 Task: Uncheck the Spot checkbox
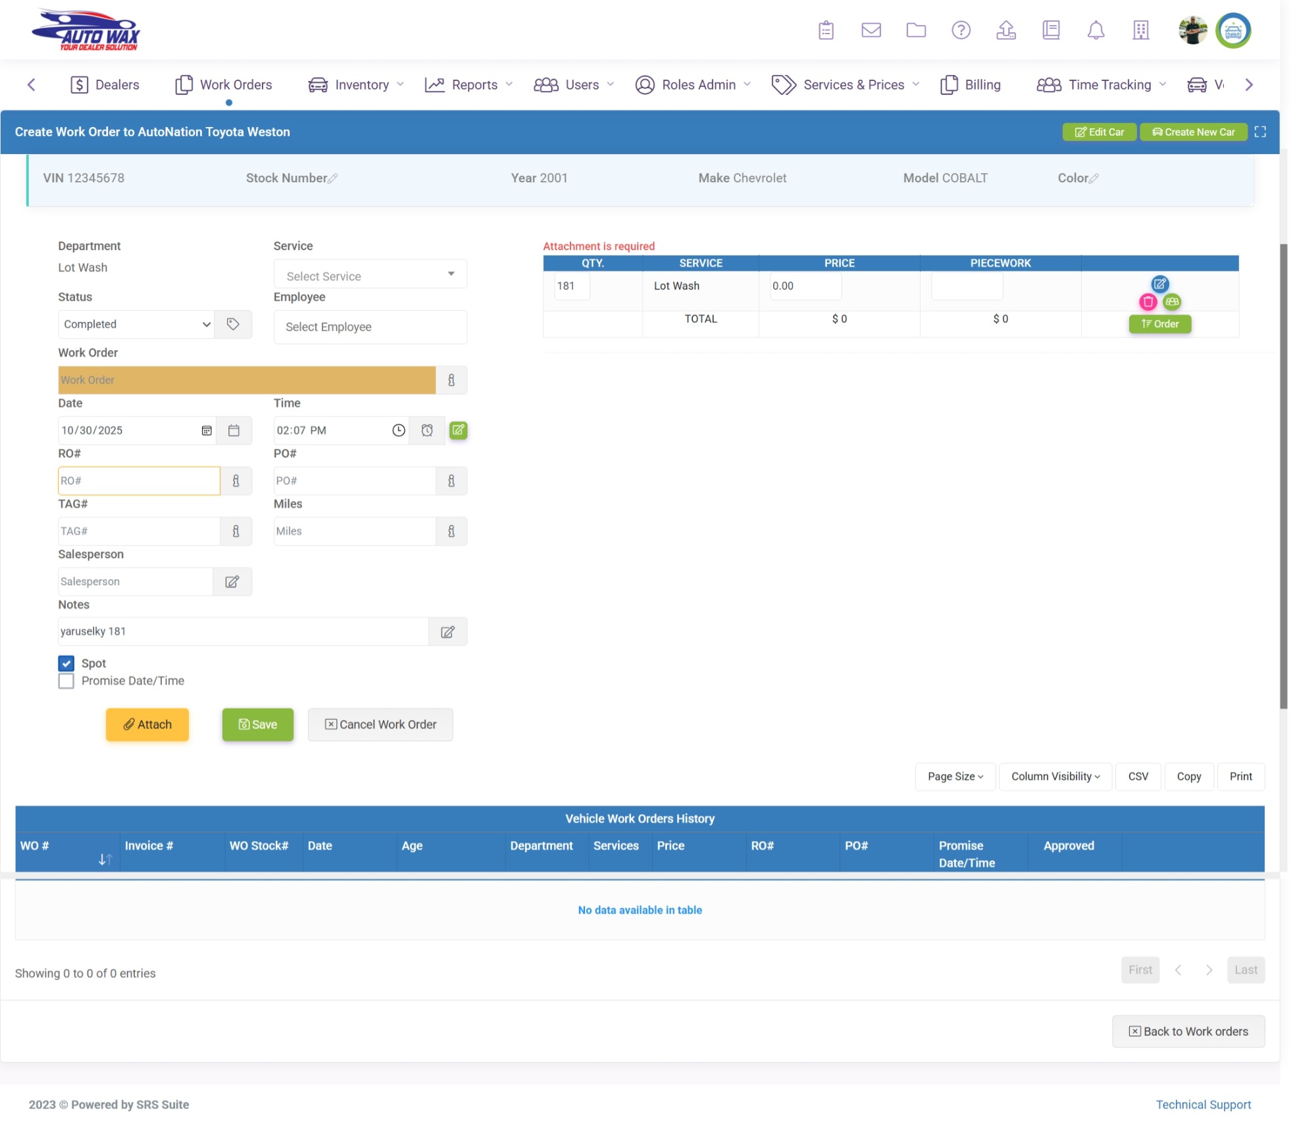(66, 663)
